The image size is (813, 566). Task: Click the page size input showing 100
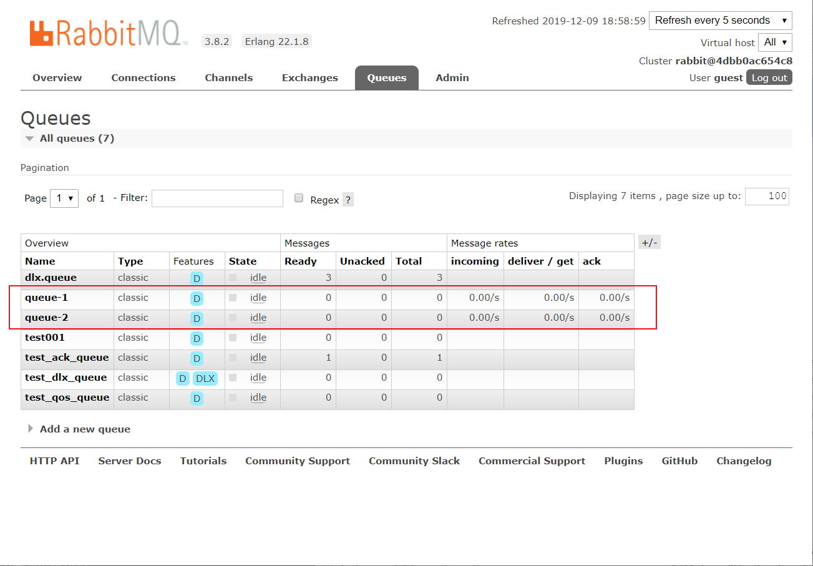767,196
